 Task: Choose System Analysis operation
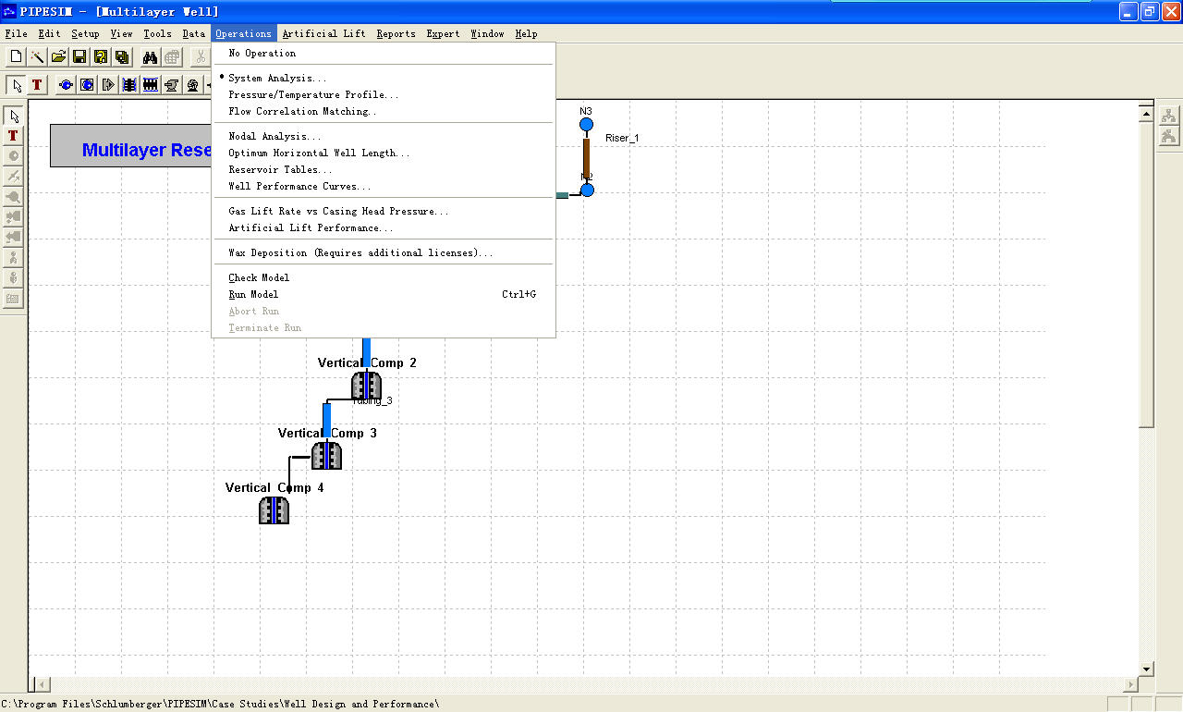(x=384, y=79)
